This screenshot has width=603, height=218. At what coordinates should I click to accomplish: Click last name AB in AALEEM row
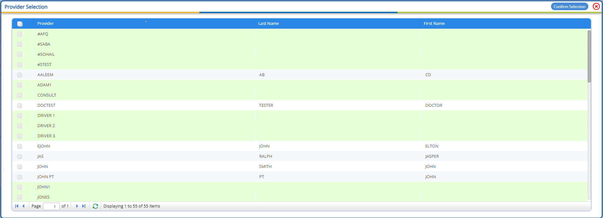[x=262, y=75]
